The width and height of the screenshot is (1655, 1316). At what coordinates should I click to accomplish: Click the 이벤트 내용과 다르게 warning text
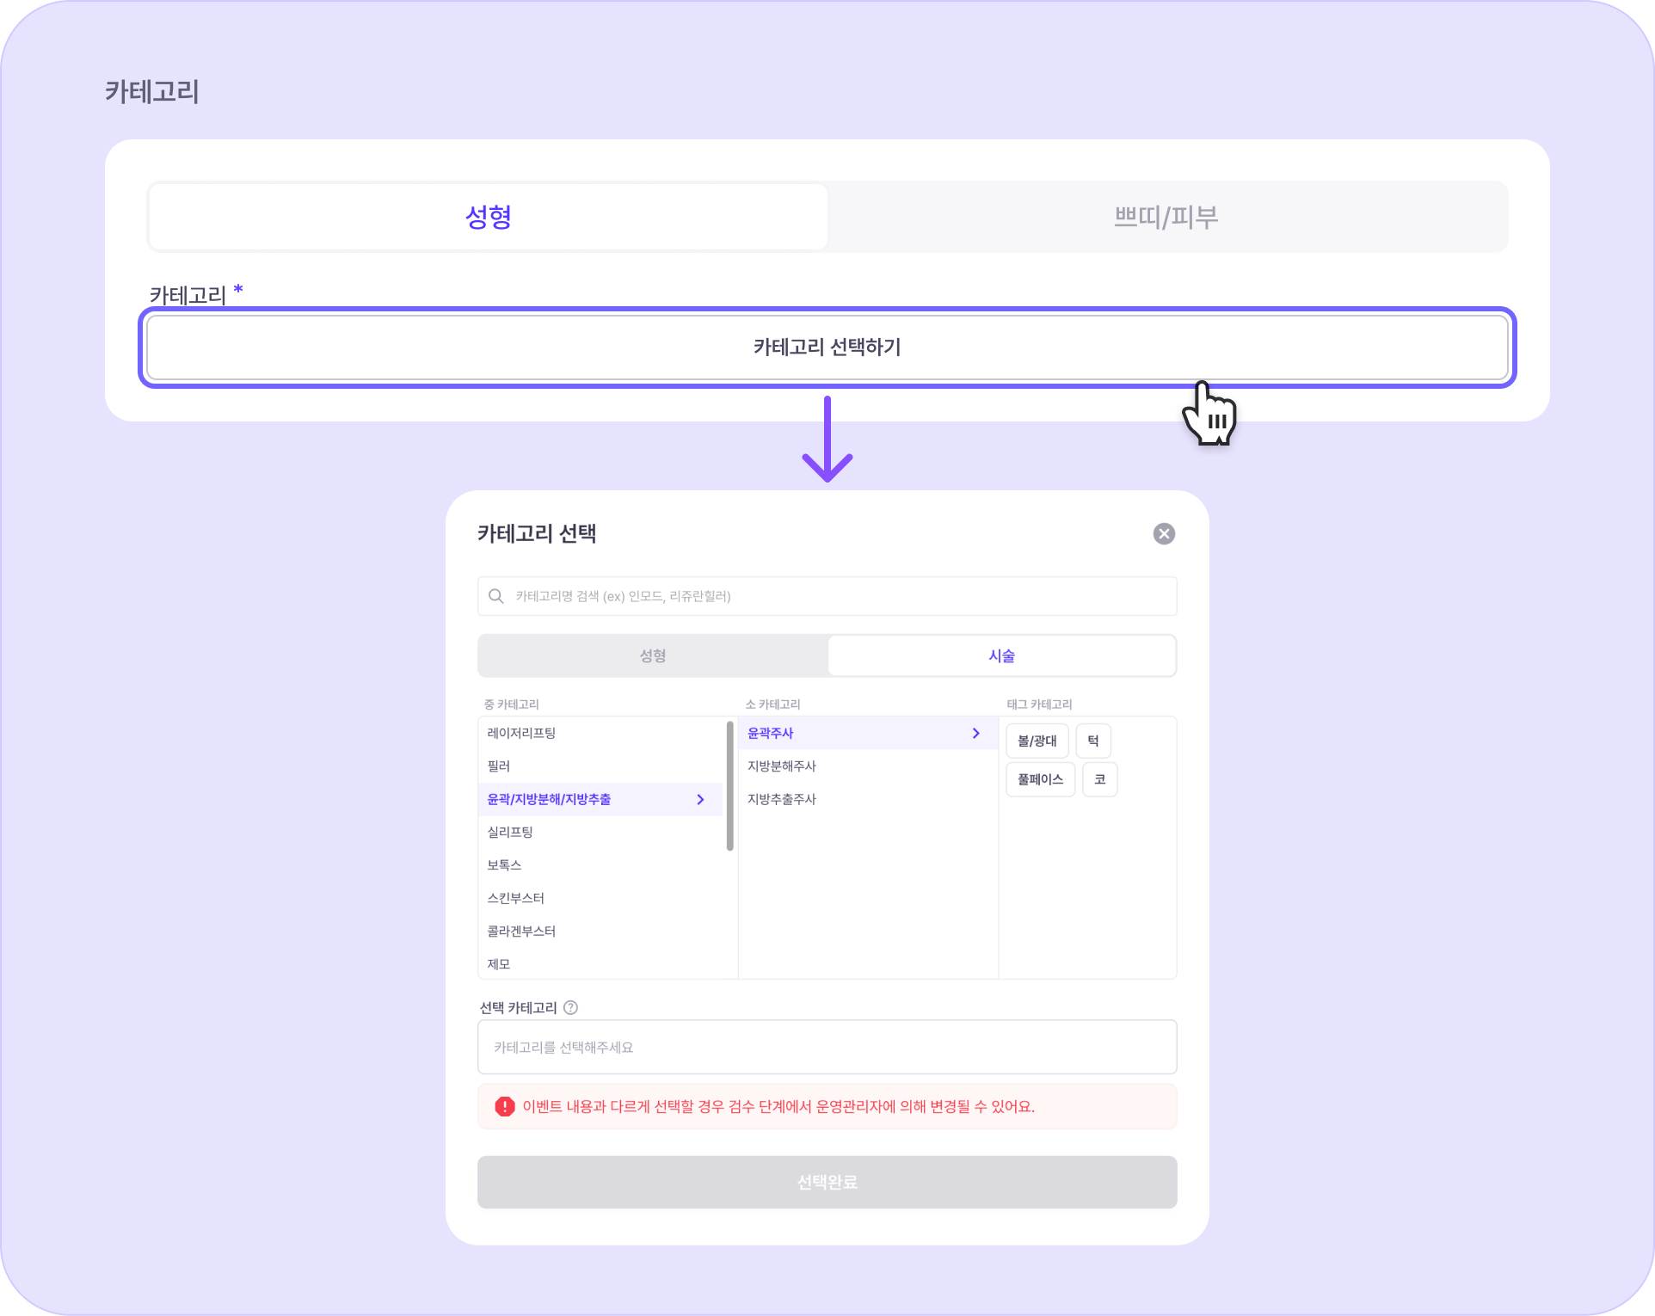point(778,1106)
